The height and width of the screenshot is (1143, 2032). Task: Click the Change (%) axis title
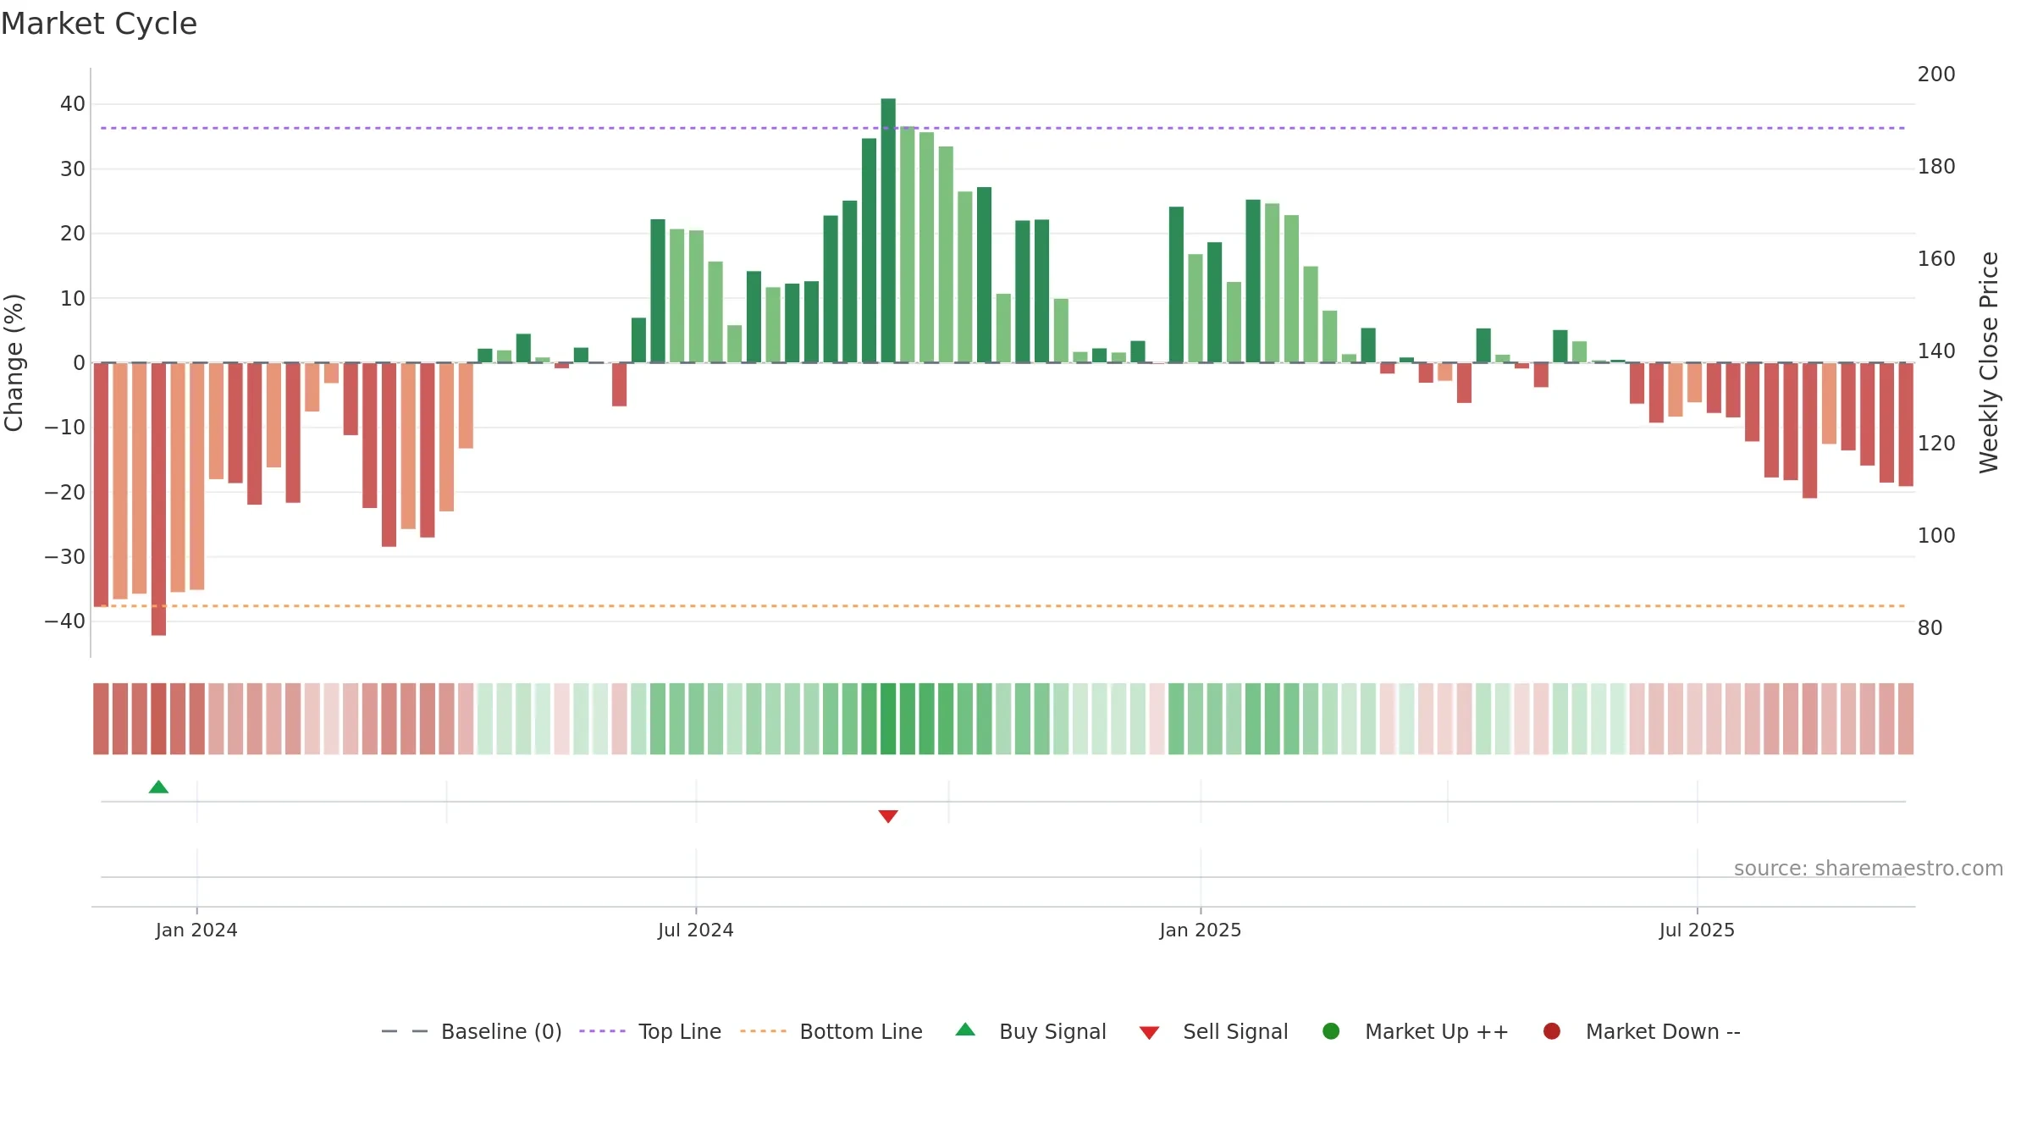pyautogui.click(x=14, y=362)
